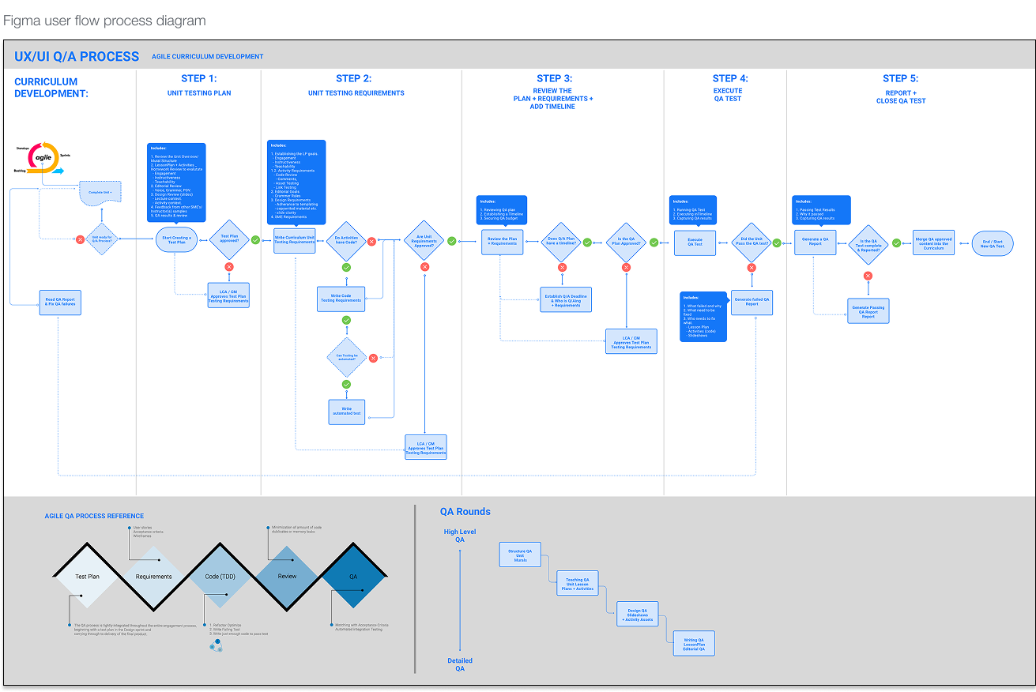
Task: Click the agile cycle logo
Action: point(41,158)
